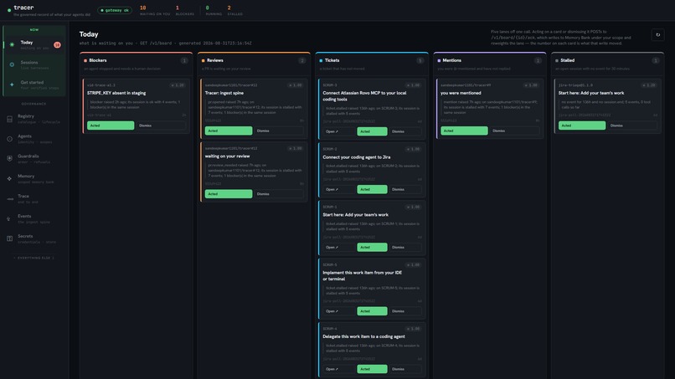This screenshot has height=379, width=675.
Task: Click Acted on Stalled Start here card
Action: [582, 125]
